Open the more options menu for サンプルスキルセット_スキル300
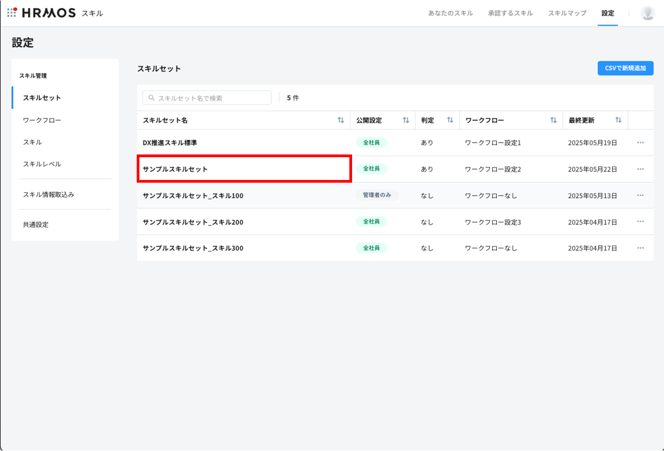664x451 pixels. [x=640, y=248]
